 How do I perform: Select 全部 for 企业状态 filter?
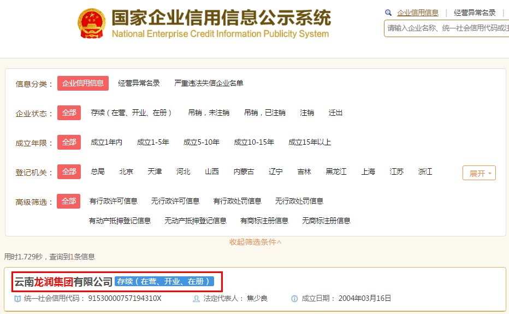(69, 112)
